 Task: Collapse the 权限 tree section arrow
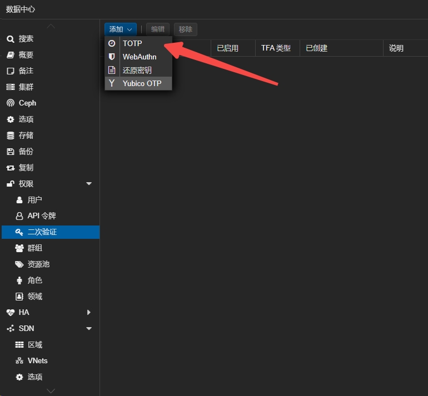(x=89, y=184)
